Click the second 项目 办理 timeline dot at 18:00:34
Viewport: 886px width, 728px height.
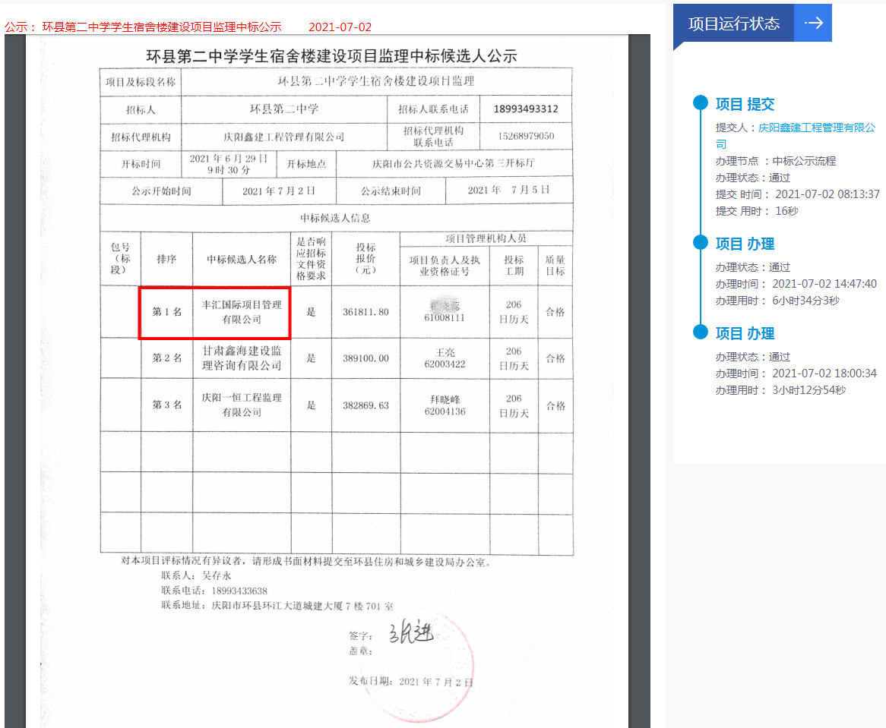tap(701, 332)
